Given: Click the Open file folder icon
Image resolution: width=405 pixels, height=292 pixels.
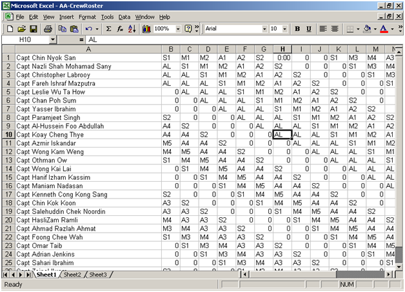Looking at the screenshot, I should [x=22, y=29].
